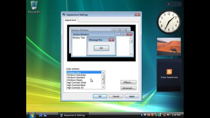Image resolution: width=210 pixels, height=118 pixels.
Task: Select Windows Standard color scheme
Action: 84,77
